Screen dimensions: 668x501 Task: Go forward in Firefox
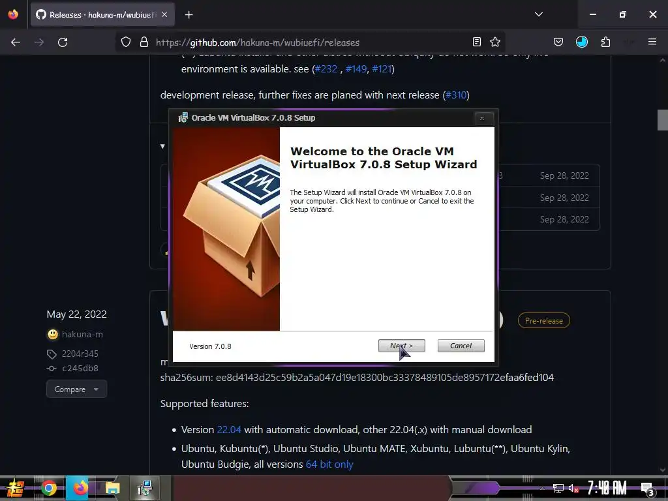39,42
